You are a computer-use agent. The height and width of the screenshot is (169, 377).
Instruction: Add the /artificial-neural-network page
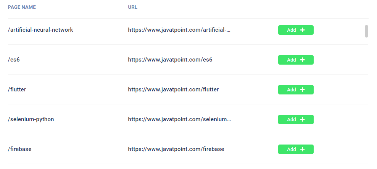pos(296,30)
